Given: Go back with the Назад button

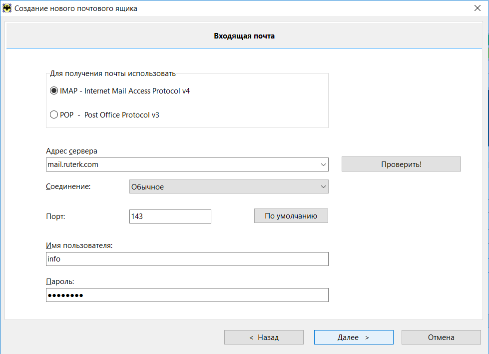Looking at the screenshot, I should click(x=264, y=337).
